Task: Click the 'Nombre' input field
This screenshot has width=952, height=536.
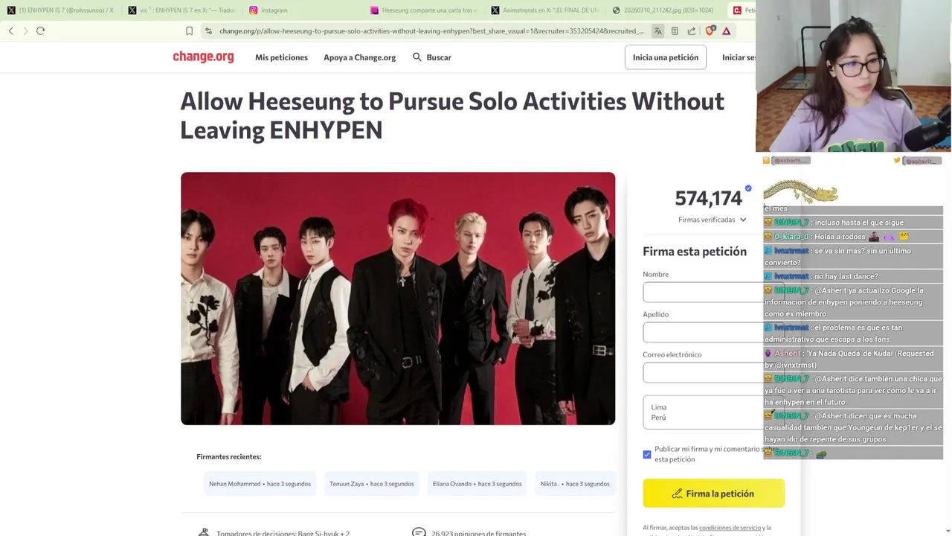Action: point(702,292)
